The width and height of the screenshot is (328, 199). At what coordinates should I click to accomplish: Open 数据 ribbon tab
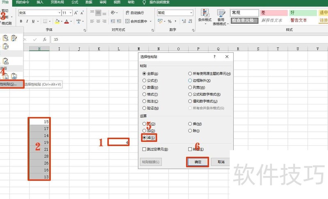pyautogui.click(x=89, y=2)
